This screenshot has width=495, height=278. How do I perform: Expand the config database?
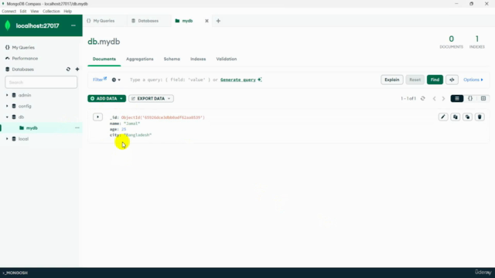click(x=7, y=107)
